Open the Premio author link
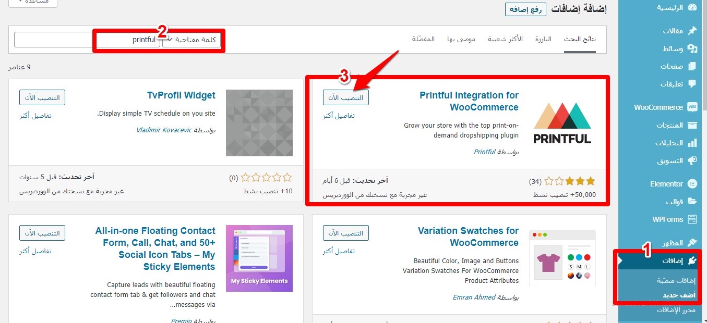The width and height of the screenshot is (707, 323). pos(182,320)
